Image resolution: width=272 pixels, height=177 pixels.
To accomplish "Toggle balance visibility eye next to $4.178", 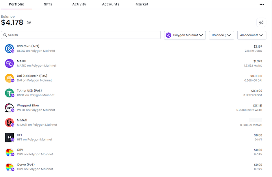I will tap(29, 22).
